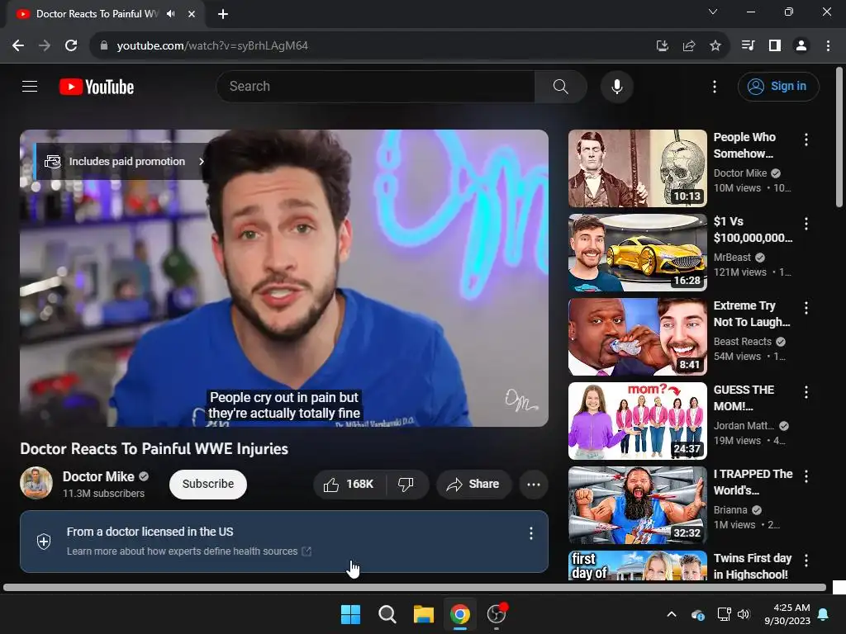Open notifications bell in taskbar
This screenshot has height=634, width=846.
point(824,614)
